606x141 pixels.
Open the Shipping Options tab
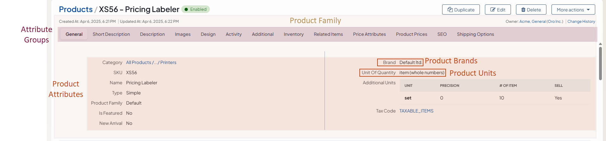click(x=475, y=34)
